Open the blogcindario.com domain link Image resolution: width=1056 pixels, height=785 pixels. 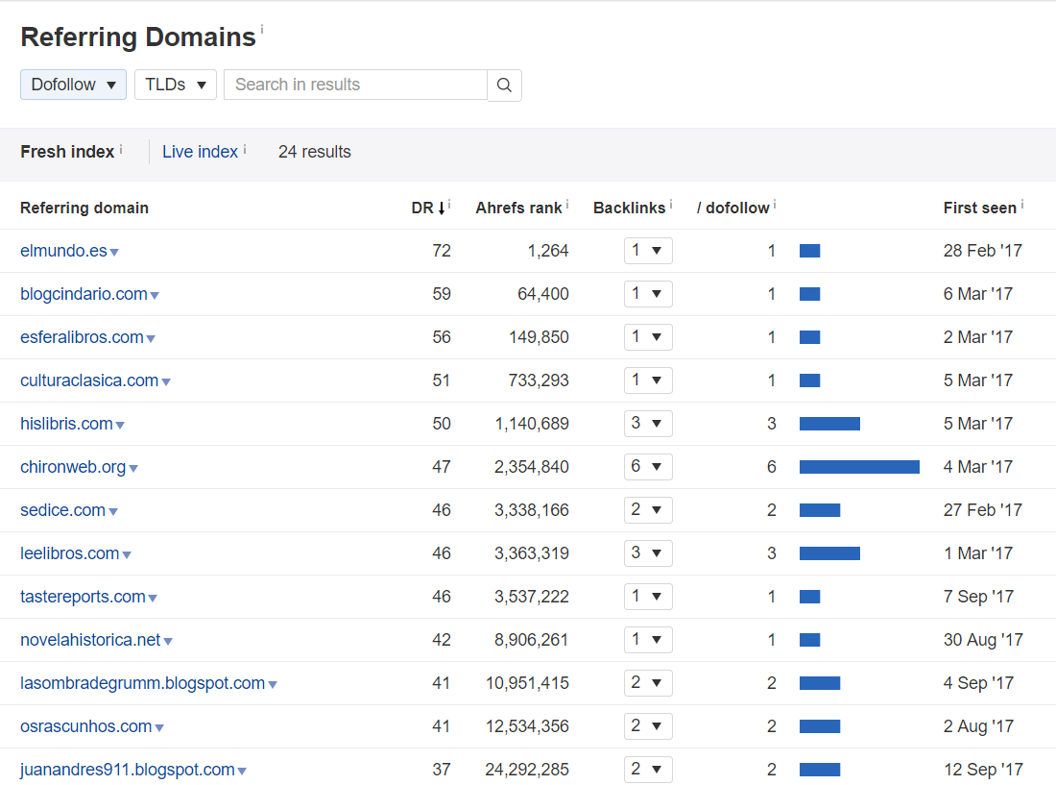(x=84, y=294)
